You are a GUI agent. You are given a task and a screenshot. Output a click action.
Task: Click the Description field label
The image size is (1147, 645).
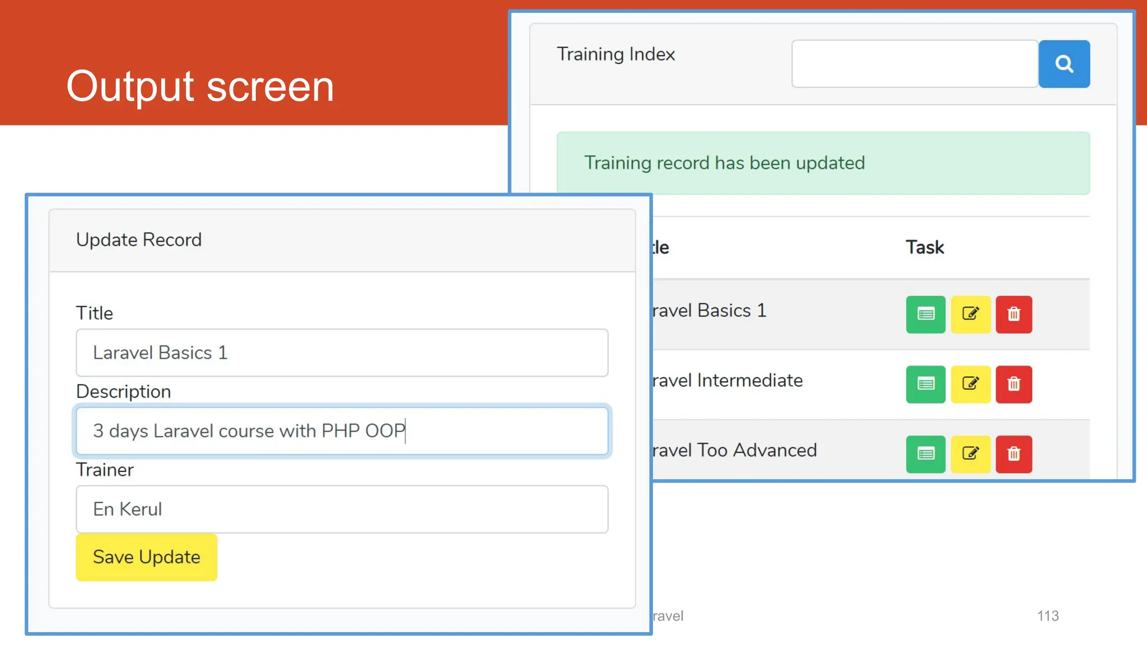pyautogui.click(x=123, y=391)
